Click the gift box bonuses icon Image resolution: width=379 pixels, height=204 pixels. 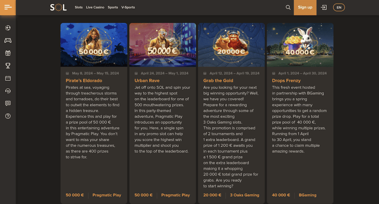[8, 53]
